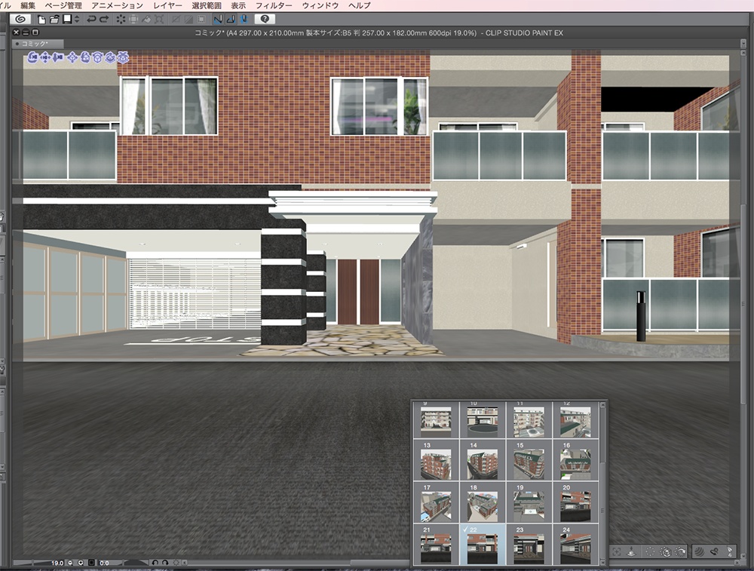Click the rotation angle 0.0 field
754x571 pixels.
tap(104, 563)
